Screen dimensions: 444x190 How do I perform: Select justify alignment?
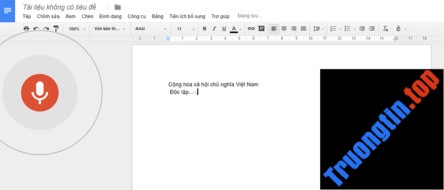[x=303, y=29]
